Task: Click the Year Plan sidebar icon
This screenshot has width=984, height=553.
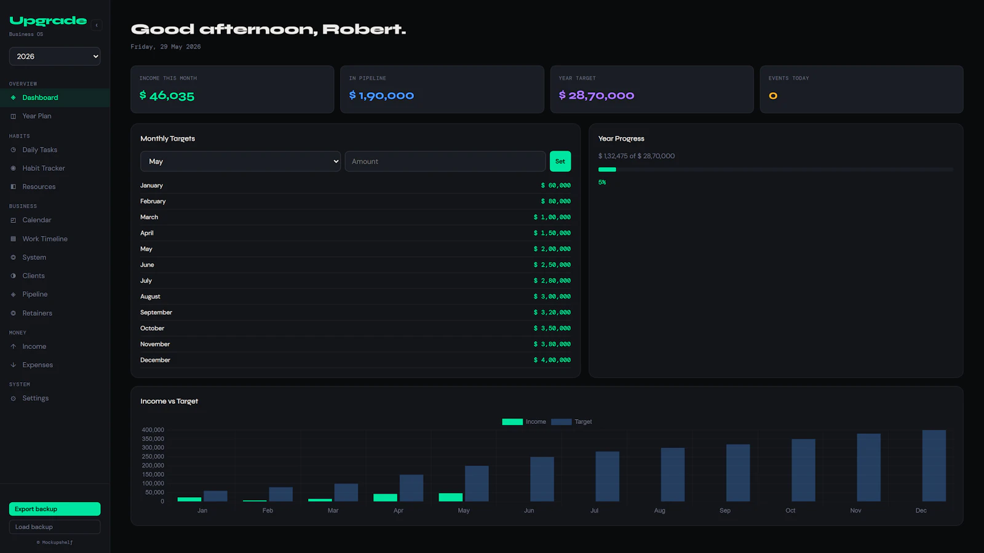Action: pos(14,116)
